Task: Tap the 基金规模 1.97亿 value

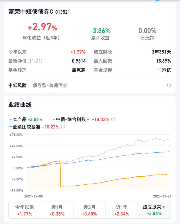Action: click(165, 70)
